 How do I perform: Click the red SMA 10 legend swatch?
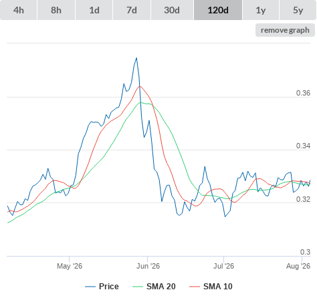(x=195, y=287)
